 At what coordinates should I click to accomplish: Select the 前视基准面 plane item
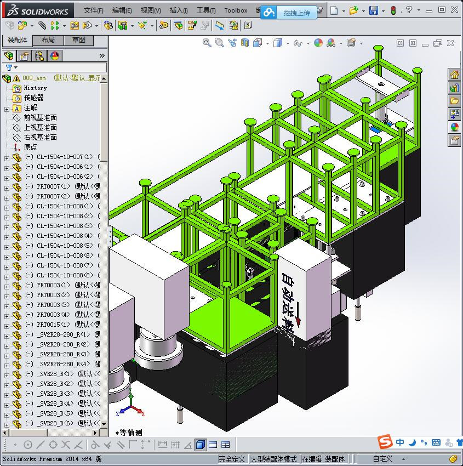[x=40, y=118]
